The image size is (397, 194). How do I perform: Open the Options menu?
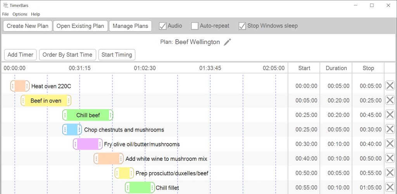pyautogui.click(x=20, y=14)
